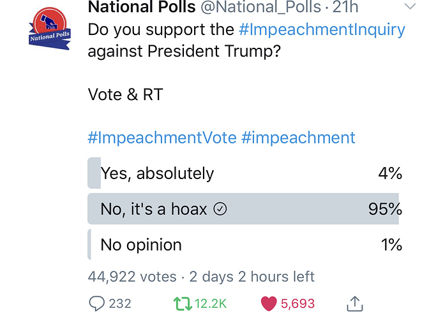The height and width of the screenshot is (318, 436).
Task: Open the #ImpeachmentVote hashtag link
Action: (162, 138)
